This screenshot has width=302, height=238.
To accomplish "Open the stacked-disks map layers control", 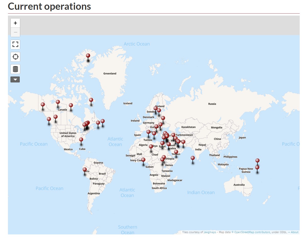I will (15, 69).
